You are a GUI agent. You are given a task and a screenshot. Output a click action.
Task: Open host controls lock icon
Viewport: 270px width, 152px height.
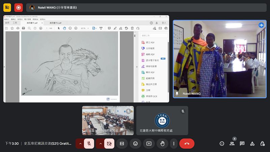coord(262,144)
